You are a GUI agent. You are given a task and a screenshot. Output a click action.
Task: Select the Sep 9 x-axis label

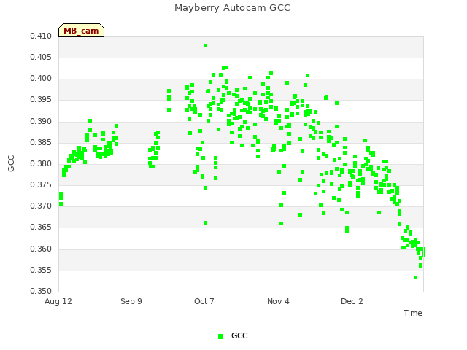(131, 301)
